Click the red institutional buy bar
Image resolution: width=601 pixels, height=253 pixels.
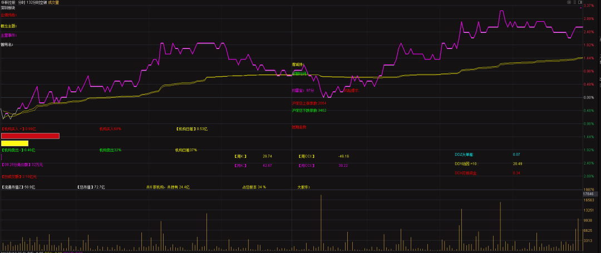click(x=30, y=136)
